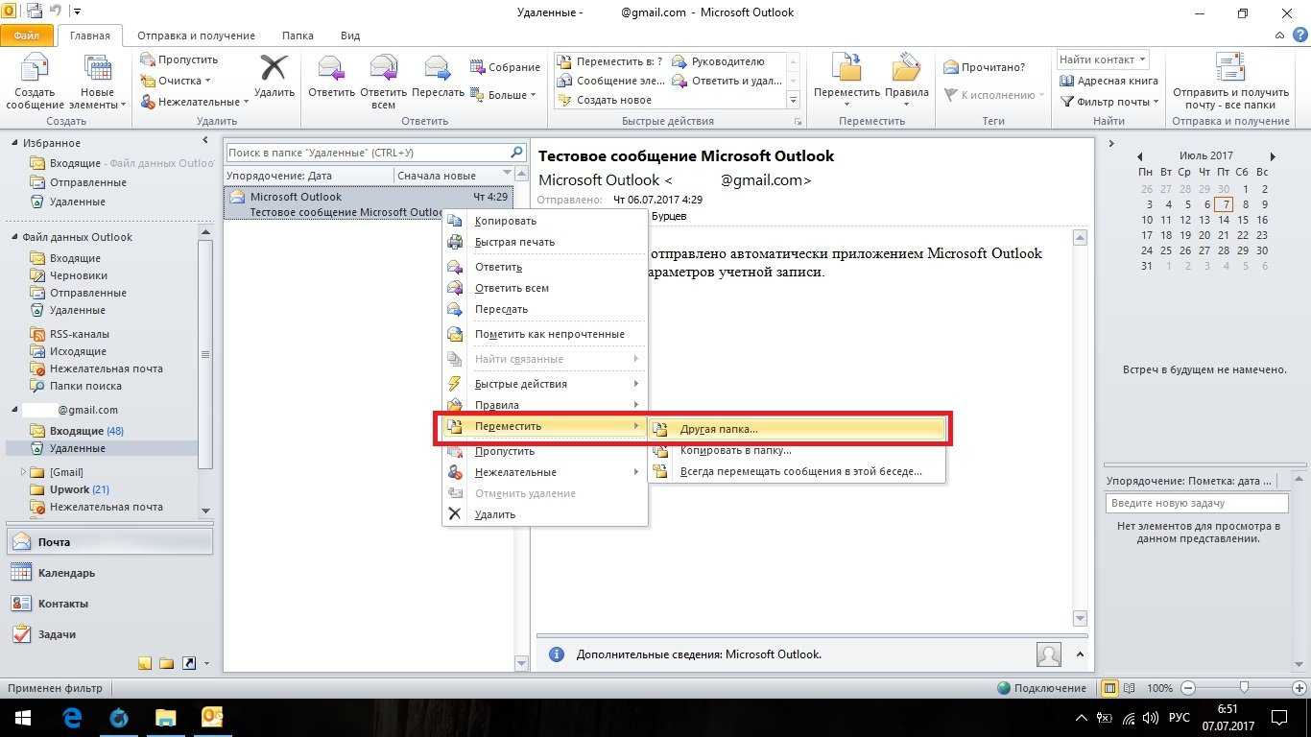This screenshot has height=737, width=1311.
Task: Open the File (Файл) tab
Action: pyautogui.click(x=27, y=36)
